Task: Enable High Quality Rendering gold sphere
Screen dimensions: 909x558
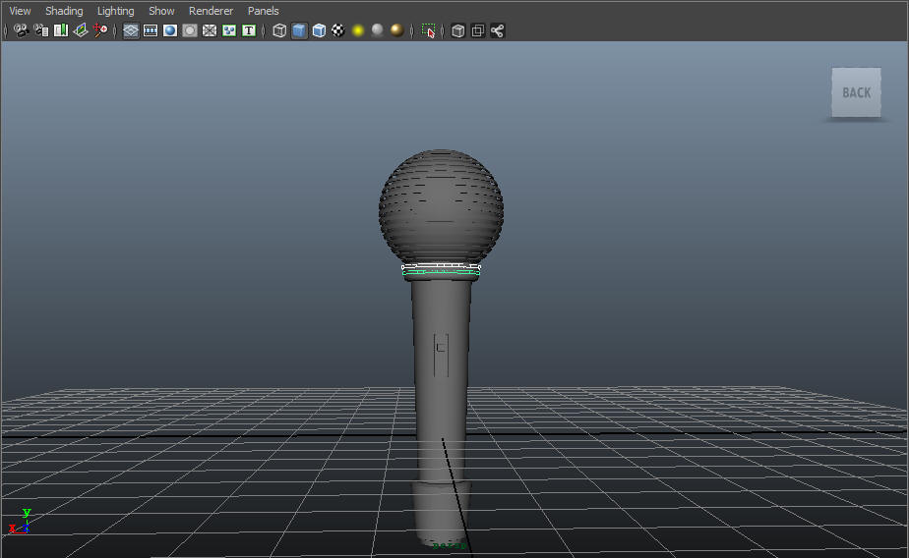Action: pos(397,30)
